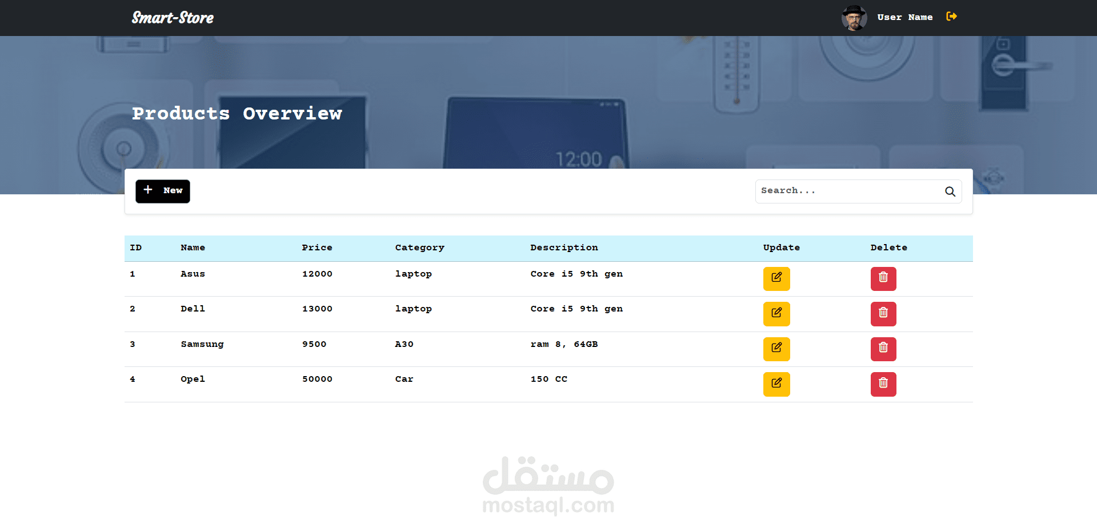Edit the Opel product row
The image size is (1097, 527).
point(776,384)
